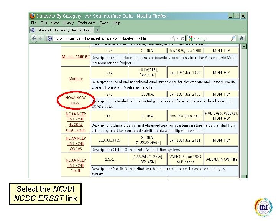Reload the page with the refresh icon
276x221 pixels.
point(182,38)
